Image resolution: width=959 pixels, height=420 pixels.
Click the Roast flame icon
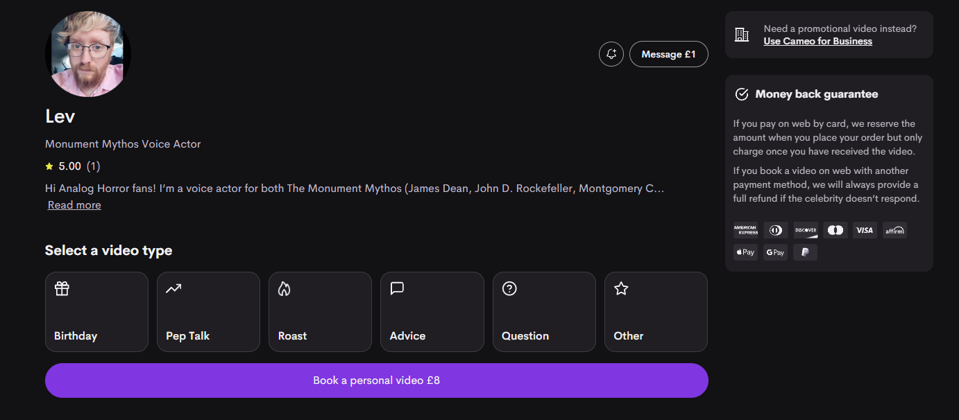pos(284,288)
